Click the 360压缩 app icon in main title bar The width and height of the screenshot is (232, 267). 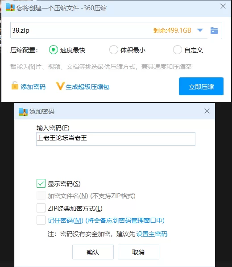coord(10,8)
